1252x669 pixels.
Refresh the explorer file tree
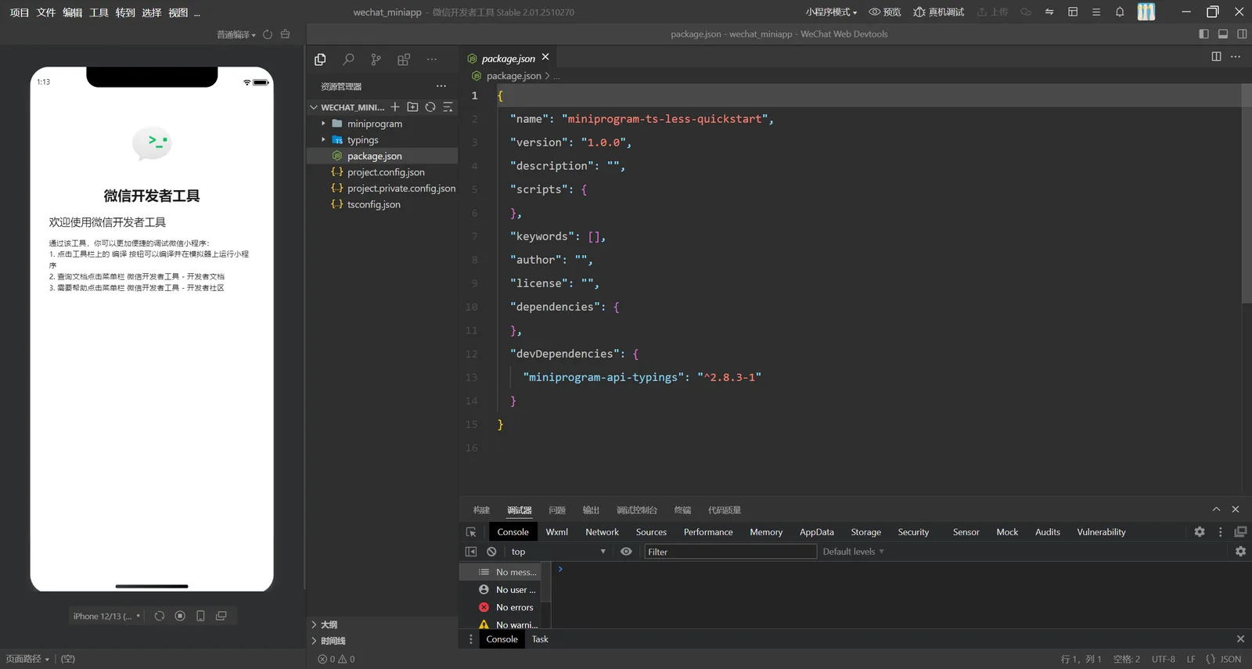click(x=430, y=107)
